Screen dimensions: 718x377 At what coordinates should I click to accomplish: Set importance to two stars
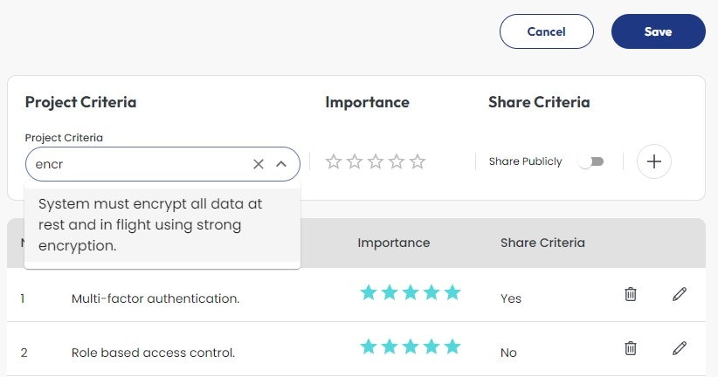pos(355,161)
